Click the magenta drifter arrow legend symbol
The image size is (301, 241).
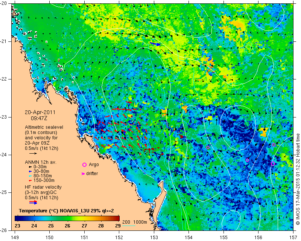[83, 174]
